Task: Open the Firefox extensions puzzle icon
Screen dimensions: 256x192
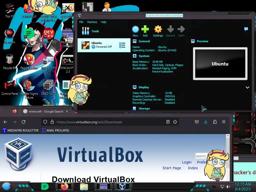Action: tap(215, 122)
